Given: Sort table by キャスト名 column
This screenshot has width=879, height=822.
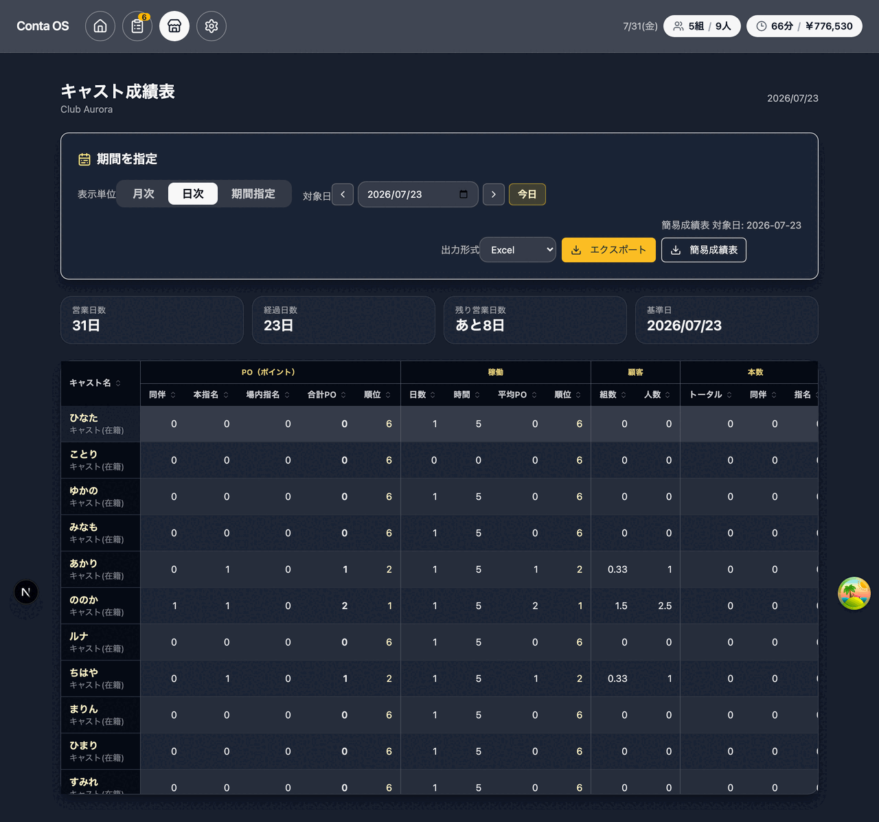Looking at the screenshot, I should [x=95, y=383].
